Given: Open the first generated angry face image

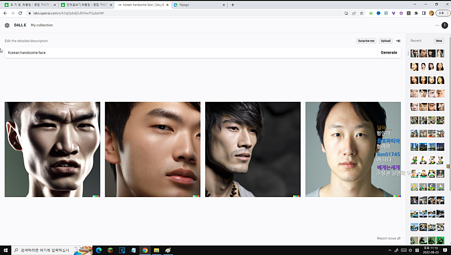Looking at the screenshot, I should [x=52, y=149].
